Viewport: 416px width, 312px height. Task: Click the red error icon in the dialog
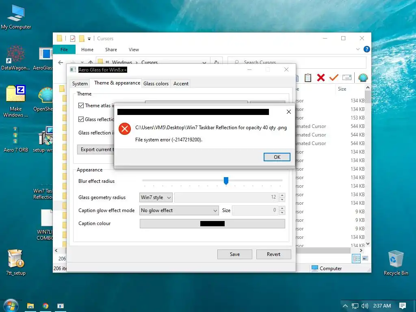click(x=124, y=129)
